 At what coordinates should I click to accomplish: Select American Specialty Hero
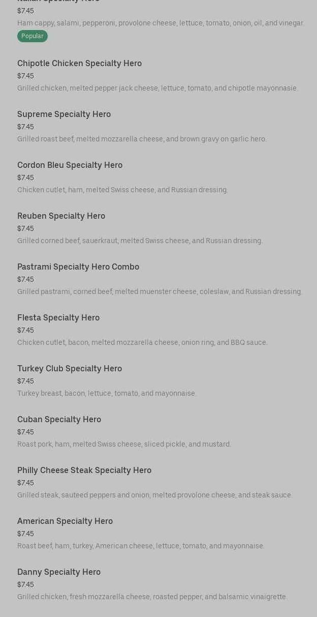point(65,521)
